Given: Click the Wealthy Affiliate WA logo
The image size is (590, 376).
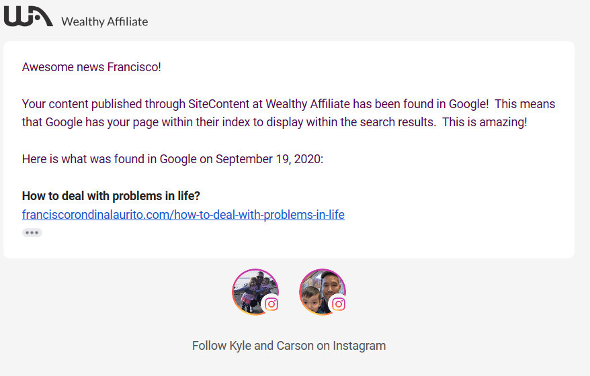Looking at the screenshot, I should [x=28, y=16].
